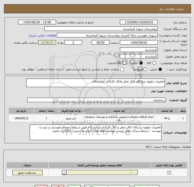
Task: Click the استان محل تحویل field
Action: pyautogui.click(x=139, y=50)
